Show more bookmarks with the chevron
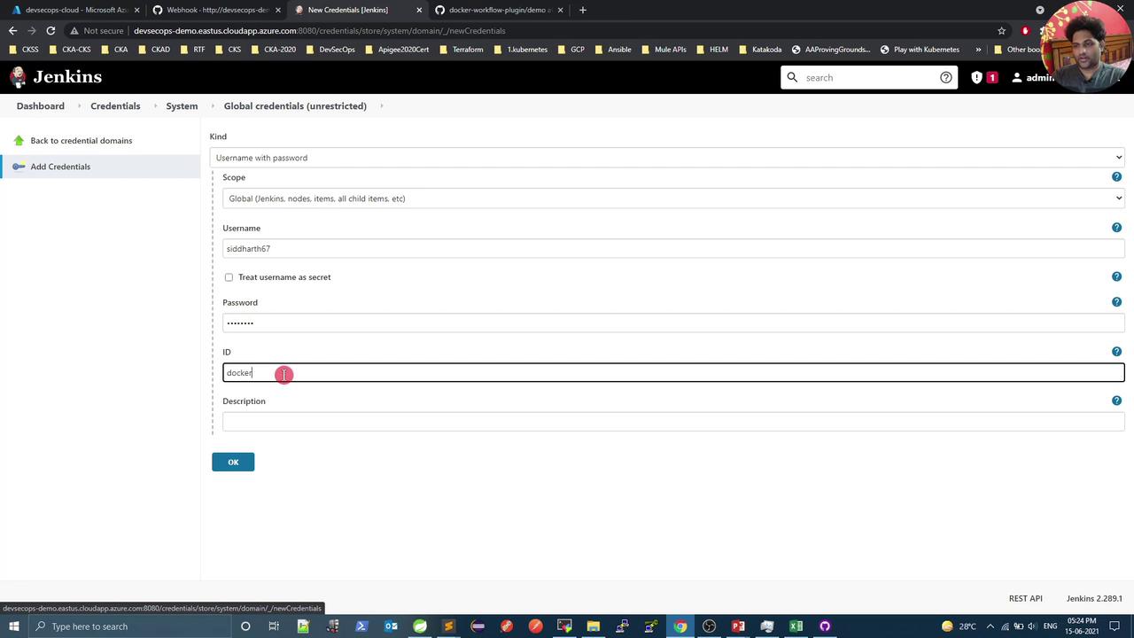Viewport: 1134px width, 638px height. pos(979,50)
